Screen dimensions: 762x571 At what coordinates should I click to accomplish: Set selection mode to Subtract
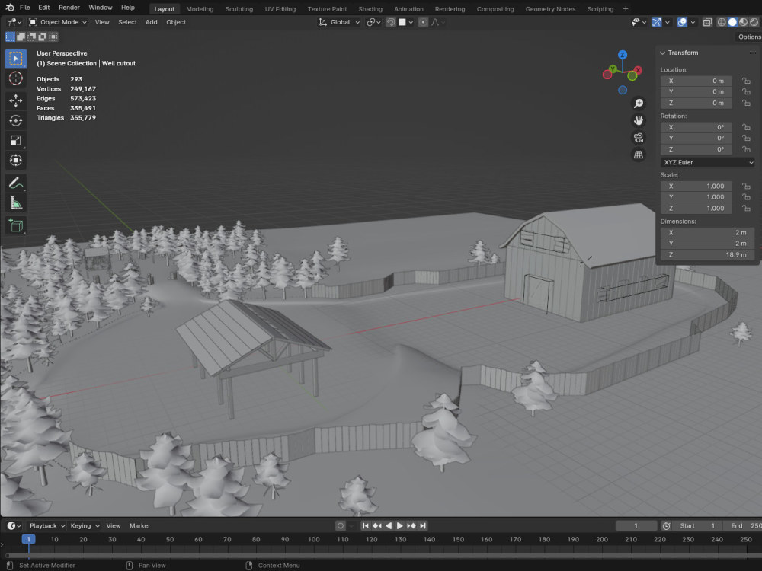pyautogui.click(x=31, y=37)
